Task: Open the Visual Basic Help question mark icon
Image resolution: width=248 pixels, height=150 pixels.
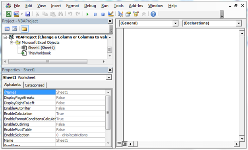Action: click(153, 14)
